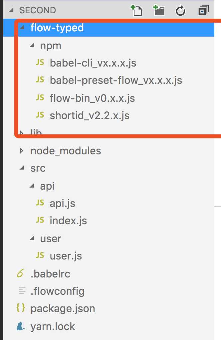Open shortid_v2.2.x.js file
The image size is (221, 340).
tap(90, 115)
